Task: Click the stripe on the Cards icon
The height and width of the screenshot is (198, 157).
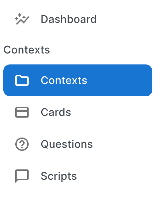Action: coord(22,111)
